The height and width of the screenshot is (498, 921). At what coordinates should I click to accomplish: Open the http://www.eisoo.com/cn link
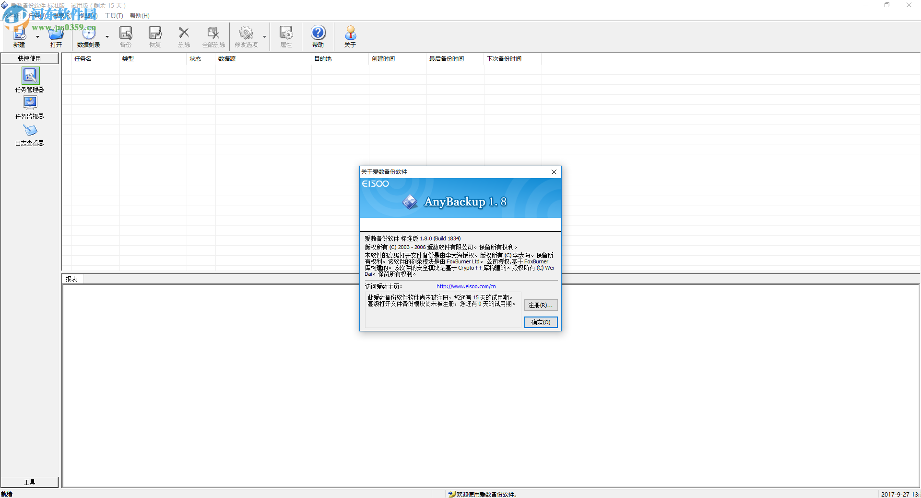[x=466, y=286]
